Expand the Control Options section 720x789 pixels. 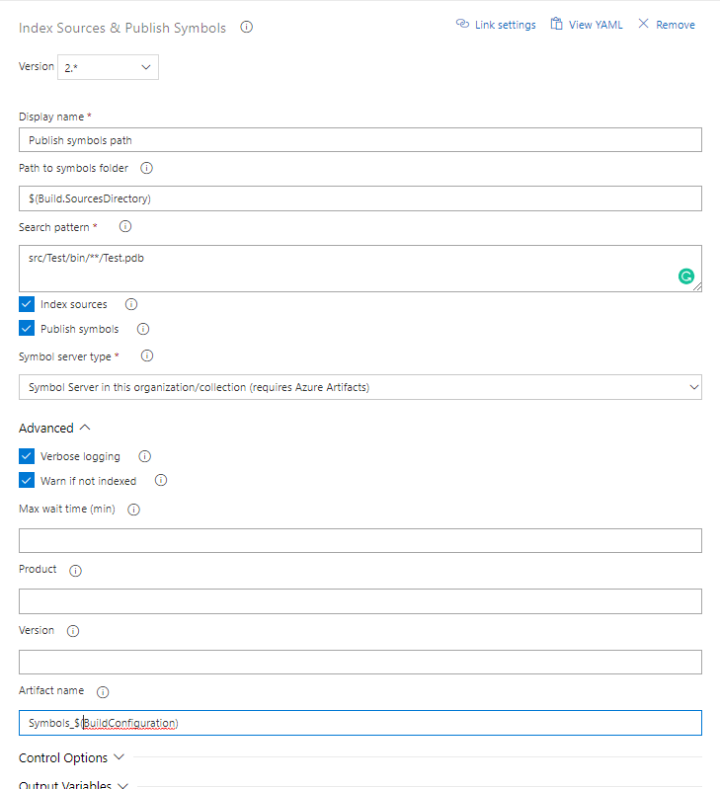[x=71, y=757]
